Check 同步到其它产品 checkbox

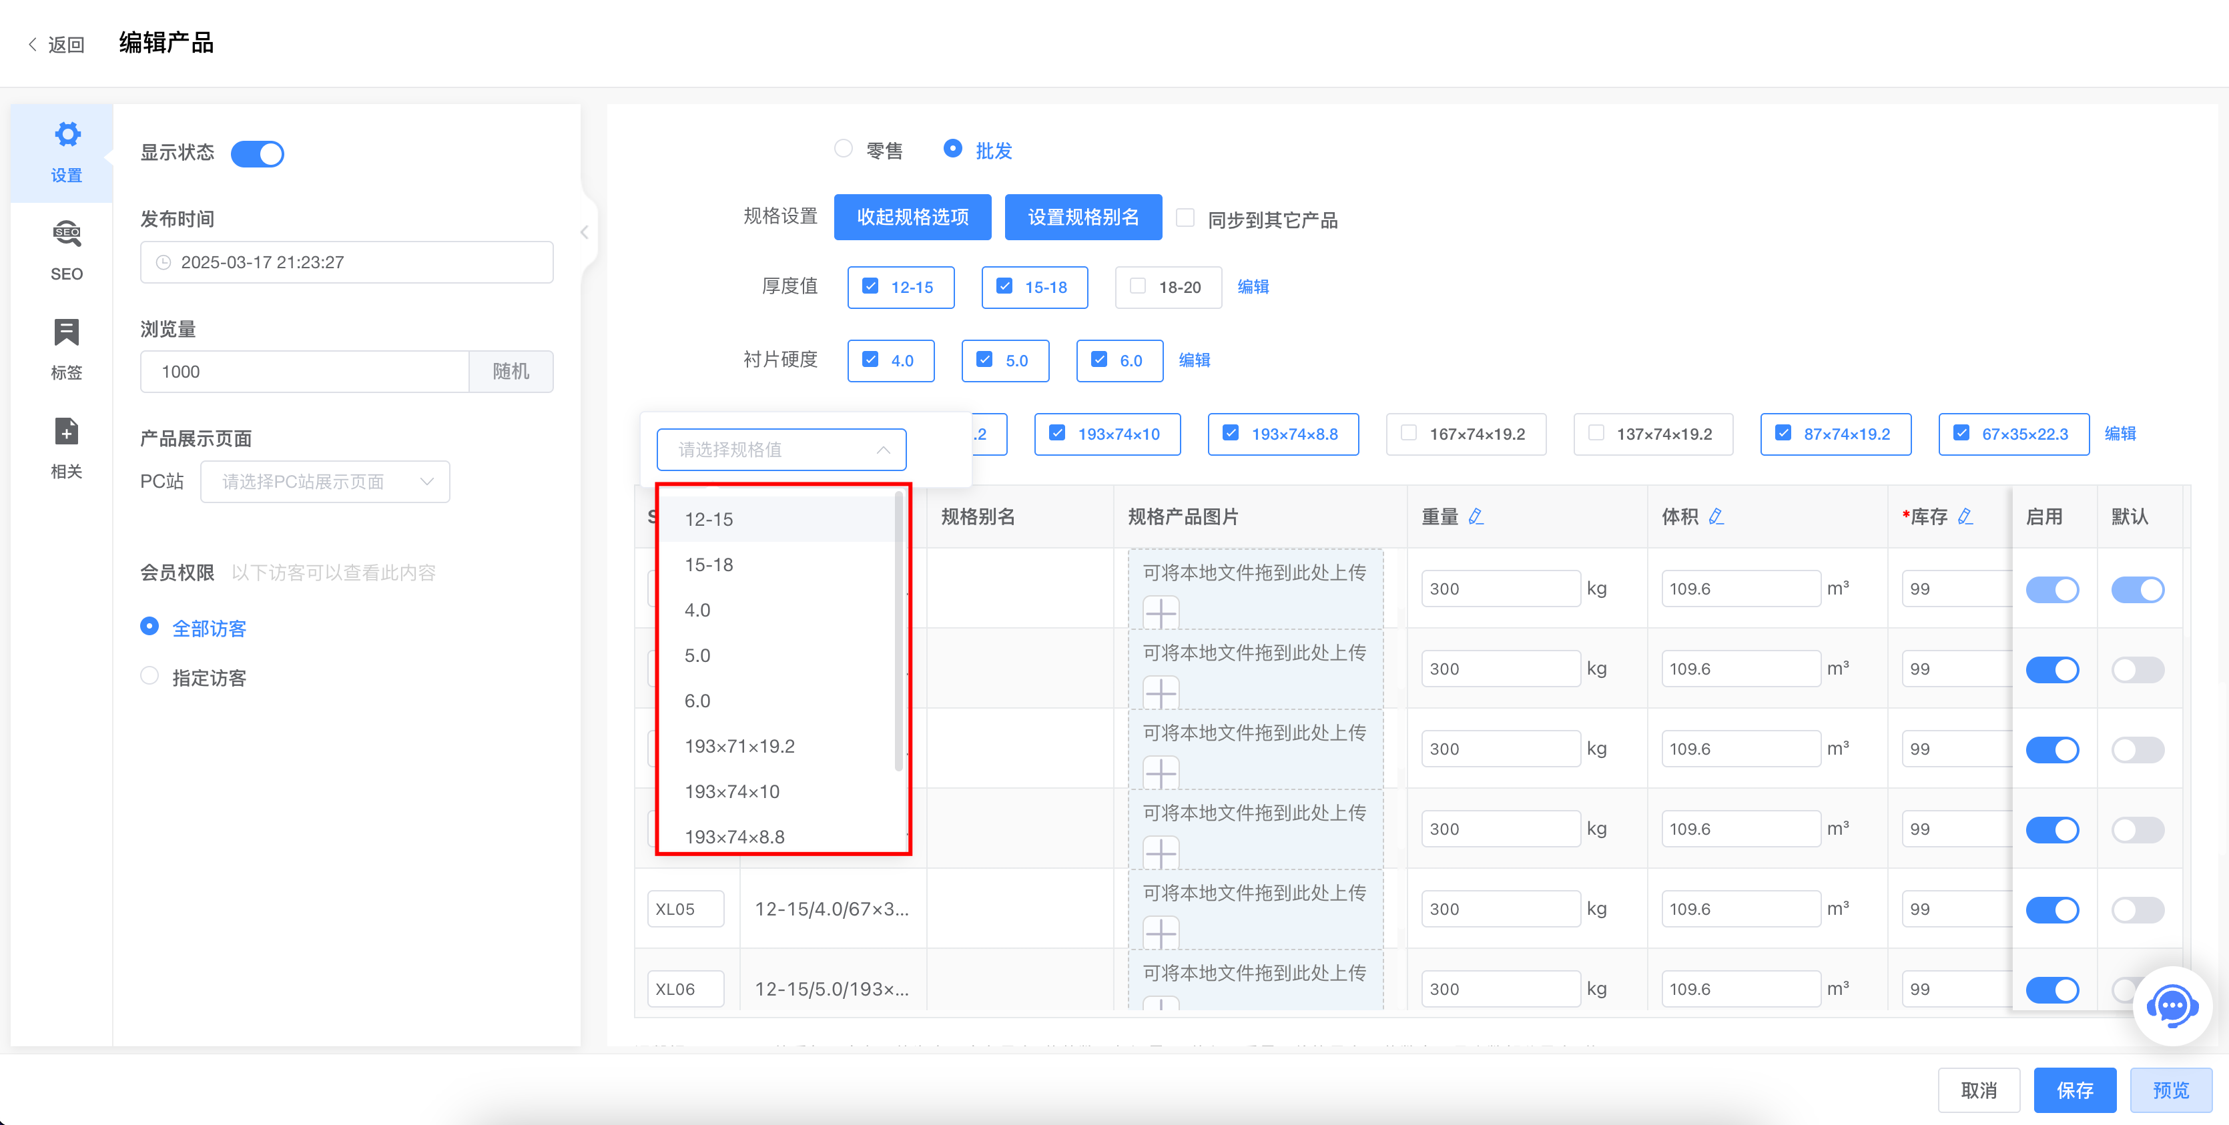tap(1185, 218)
